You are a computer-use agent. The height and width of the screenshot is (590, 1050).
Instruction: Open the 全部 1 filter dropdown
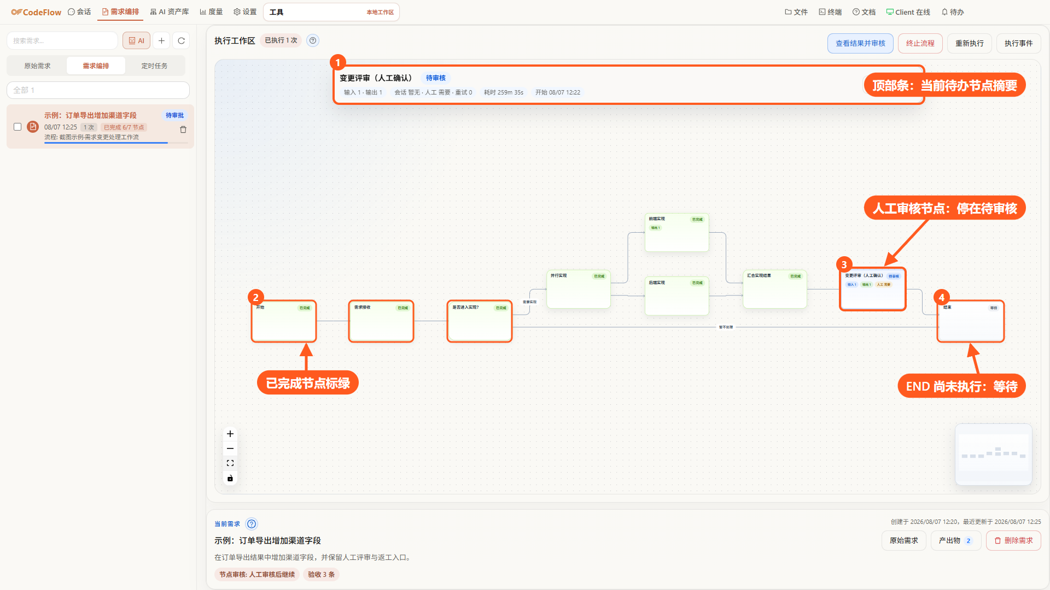(x=98, y=90)
